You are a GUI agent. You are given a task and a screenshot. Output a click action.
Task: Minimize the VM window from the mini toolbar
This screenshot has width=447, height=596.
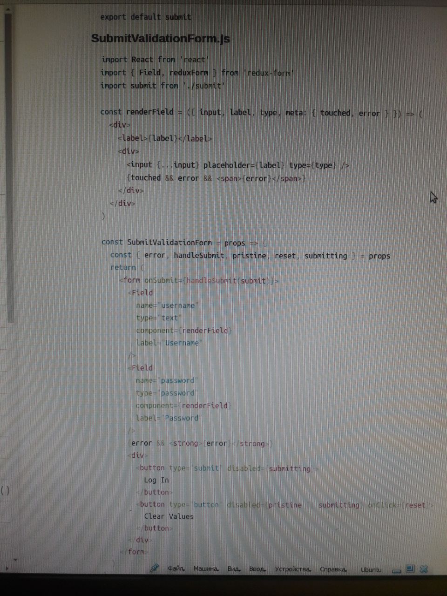click(x=396, y=570)
